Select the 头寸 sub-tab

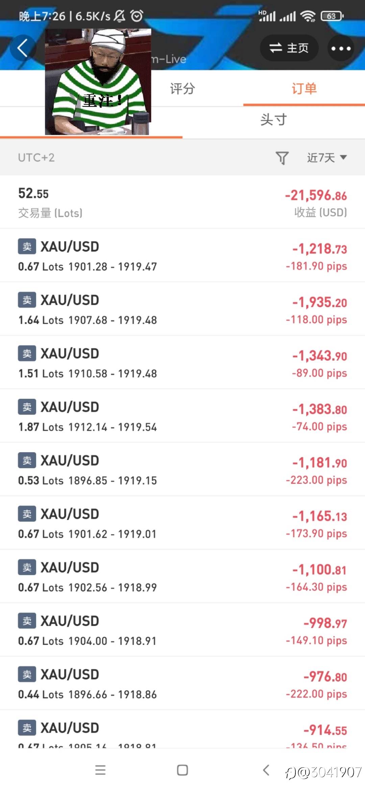click(274, 120)
